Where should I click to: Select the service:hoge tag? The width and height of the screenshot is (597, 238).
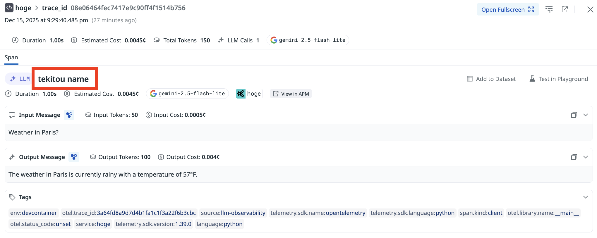93,224
